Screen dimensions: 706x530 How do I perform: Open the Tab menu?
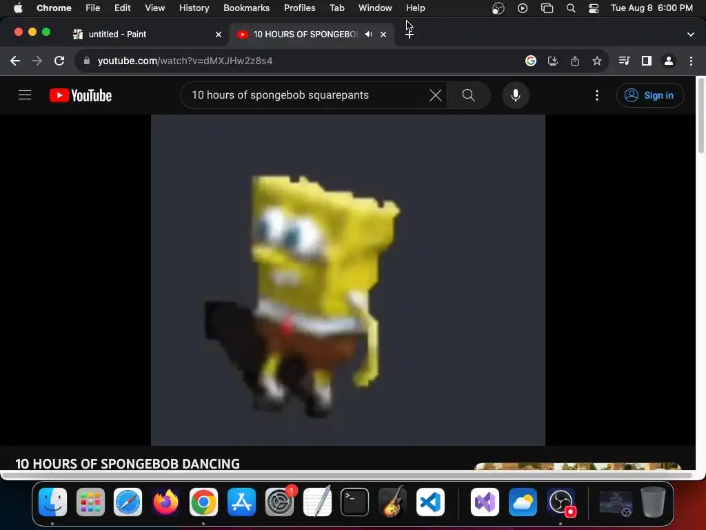coord(336,8)
